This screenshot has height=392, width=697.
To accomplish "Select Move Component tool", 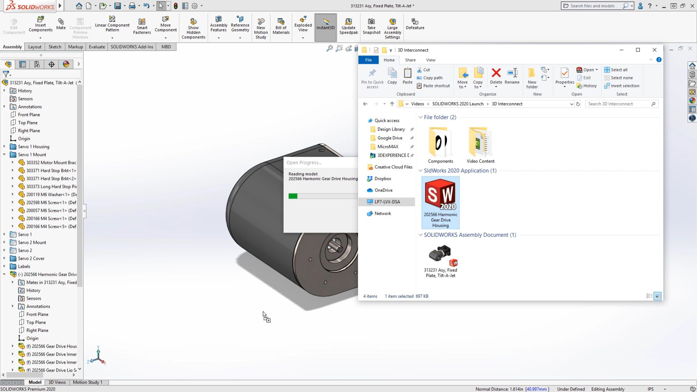I will click(166, 24).
